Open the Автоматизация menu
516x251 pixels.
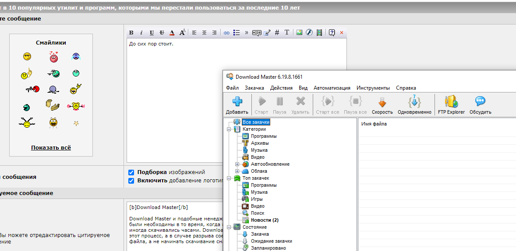click(x=332, y=88)
